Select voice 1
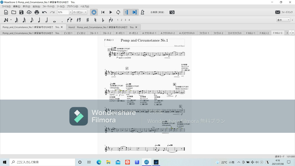Viewport: 295px width, 166px height. coord(118,20)
